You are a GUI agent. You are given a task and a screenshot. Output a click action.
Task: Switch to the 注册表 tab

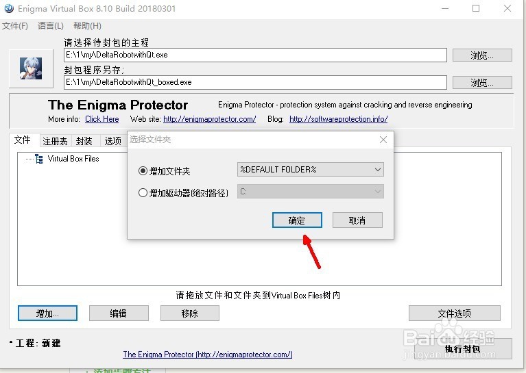point(55,141)
